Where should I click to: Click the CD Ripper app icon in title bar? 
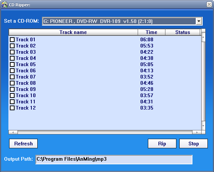(4, 5)
